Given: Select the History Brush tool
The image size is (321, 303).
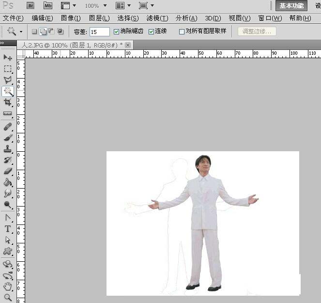Looking at the screenshot, I should [8, 160].
